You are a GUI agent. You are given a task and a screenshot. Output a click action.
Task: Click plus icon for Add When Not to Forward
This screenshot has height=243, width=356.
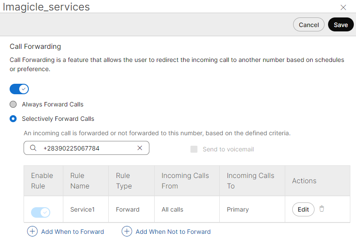tap(127, 232)
